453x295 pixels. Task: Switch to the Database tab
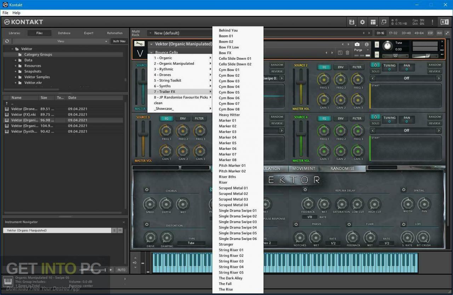click(x=64, y=33)
